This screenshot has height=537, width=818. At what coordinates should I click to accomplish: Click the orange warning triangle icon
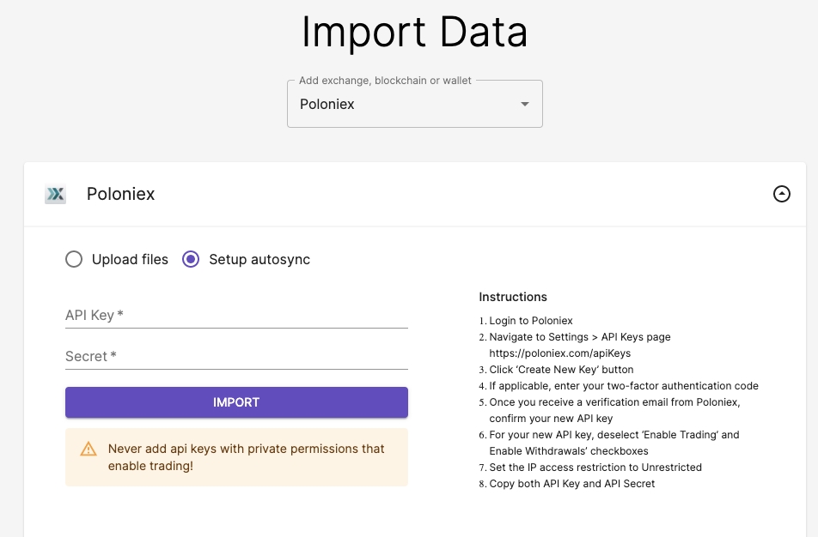coord(89,449)
